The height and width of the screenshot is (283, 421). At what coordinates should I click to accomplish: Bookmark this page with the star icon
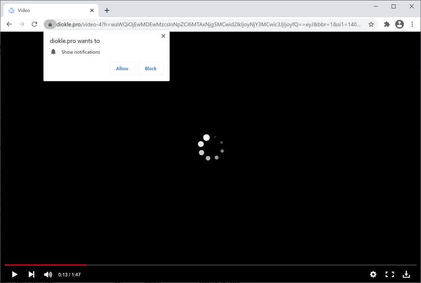tap(371, 24)
